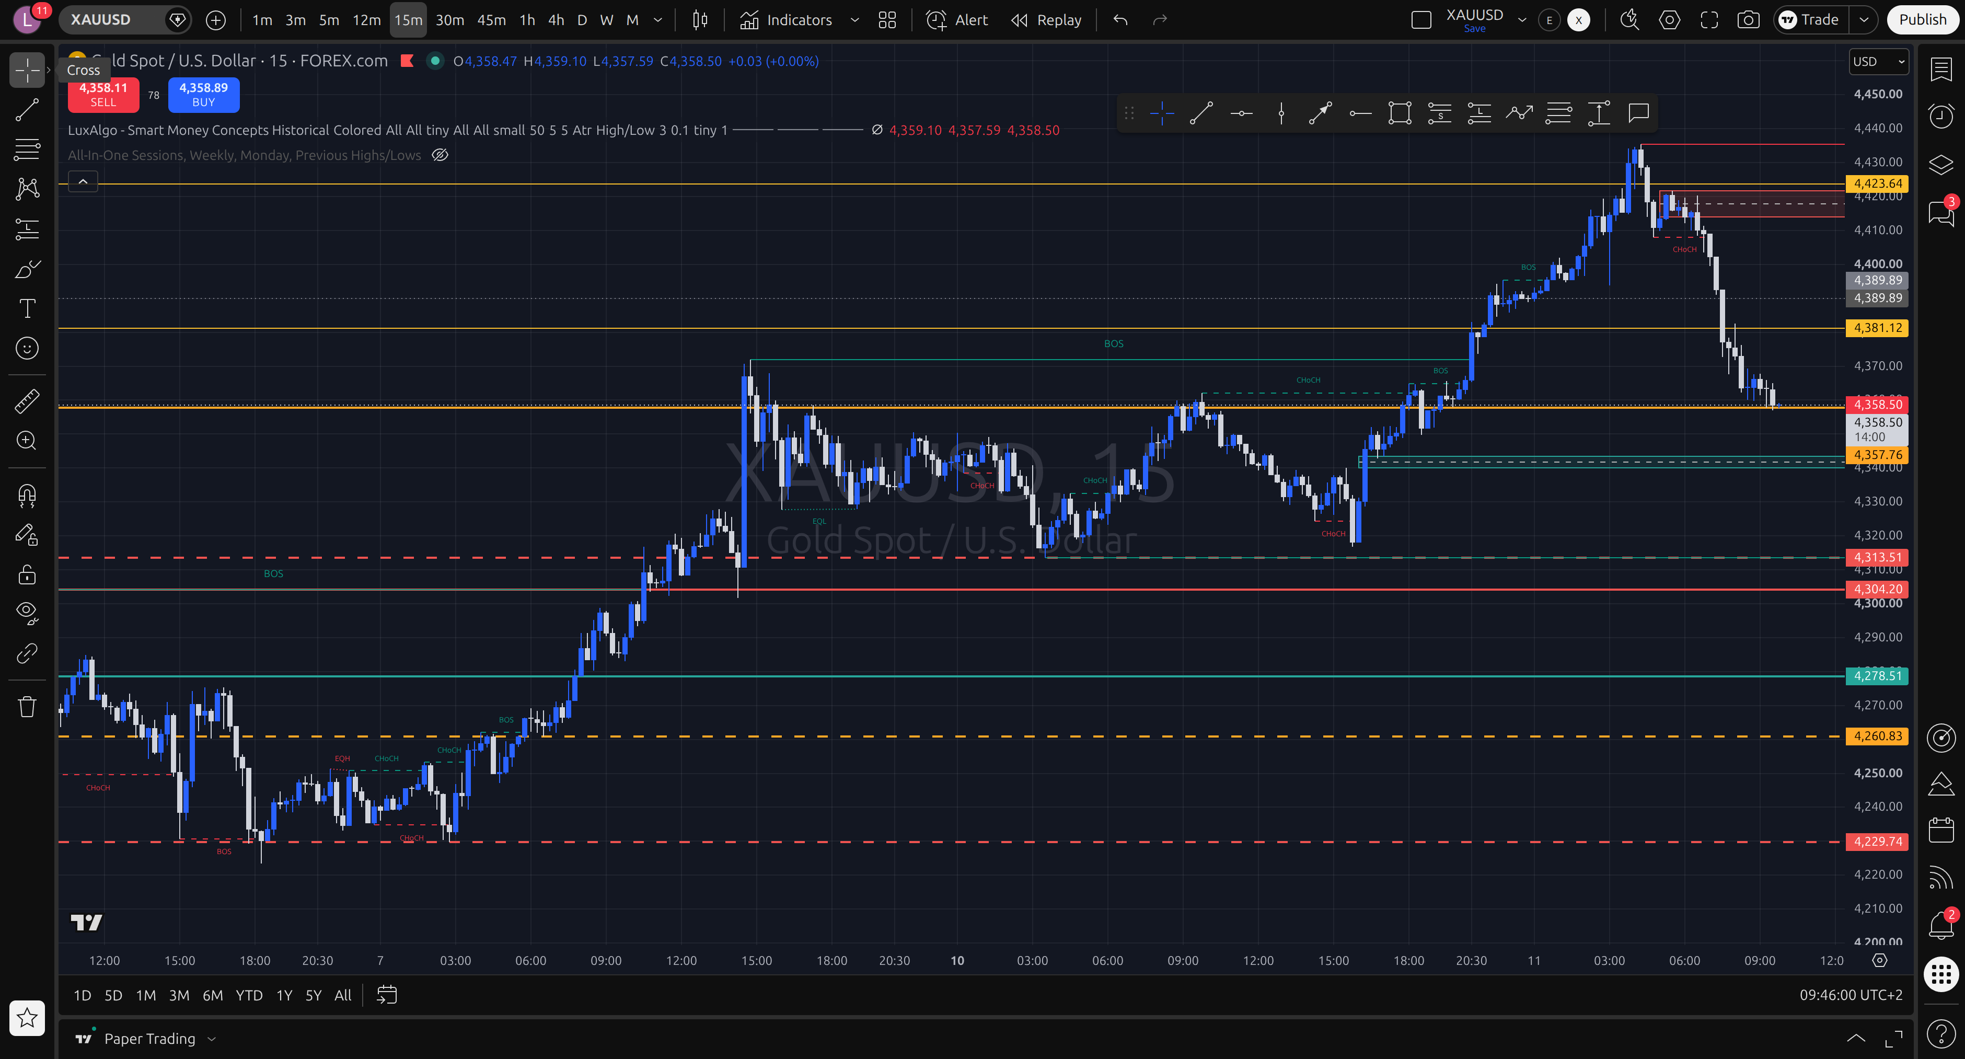The image size is (1965, 1059).
Task: Toggle lock all drawing tools
Action: point(28,574)
